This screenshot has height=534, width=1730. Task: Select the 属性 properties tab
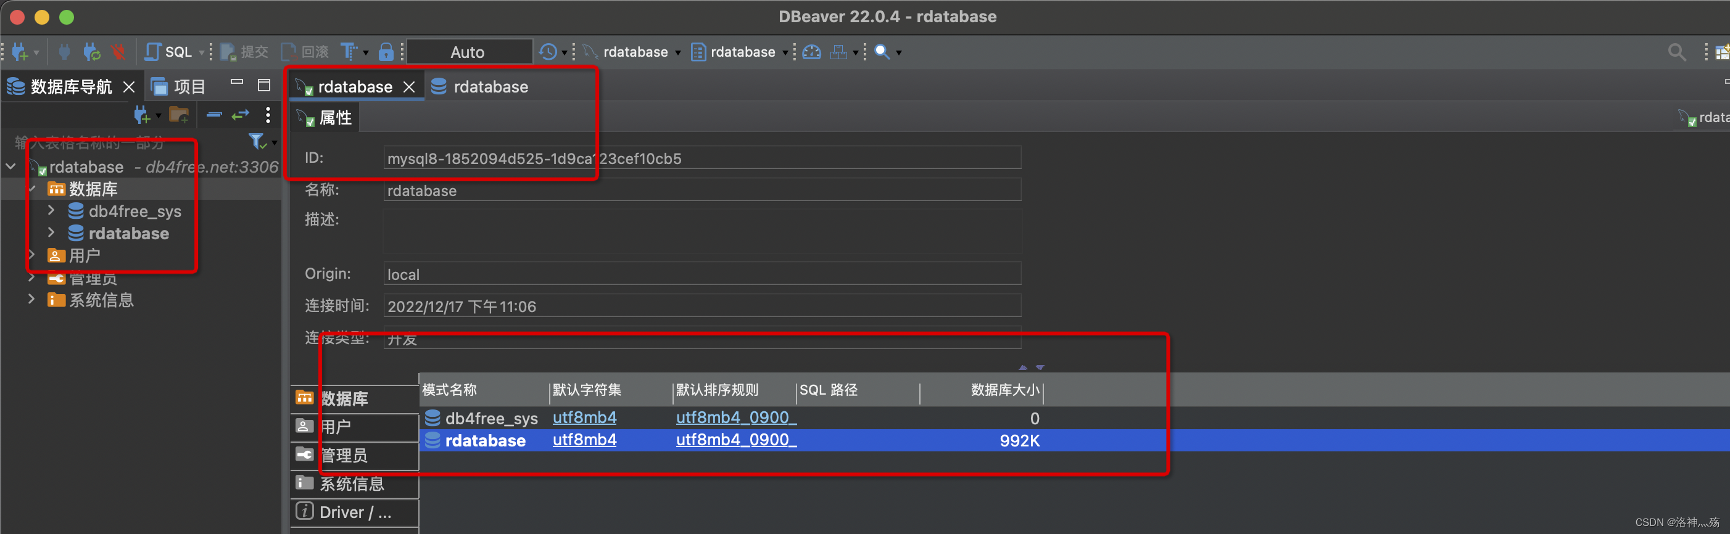click(x=325, y=118)
